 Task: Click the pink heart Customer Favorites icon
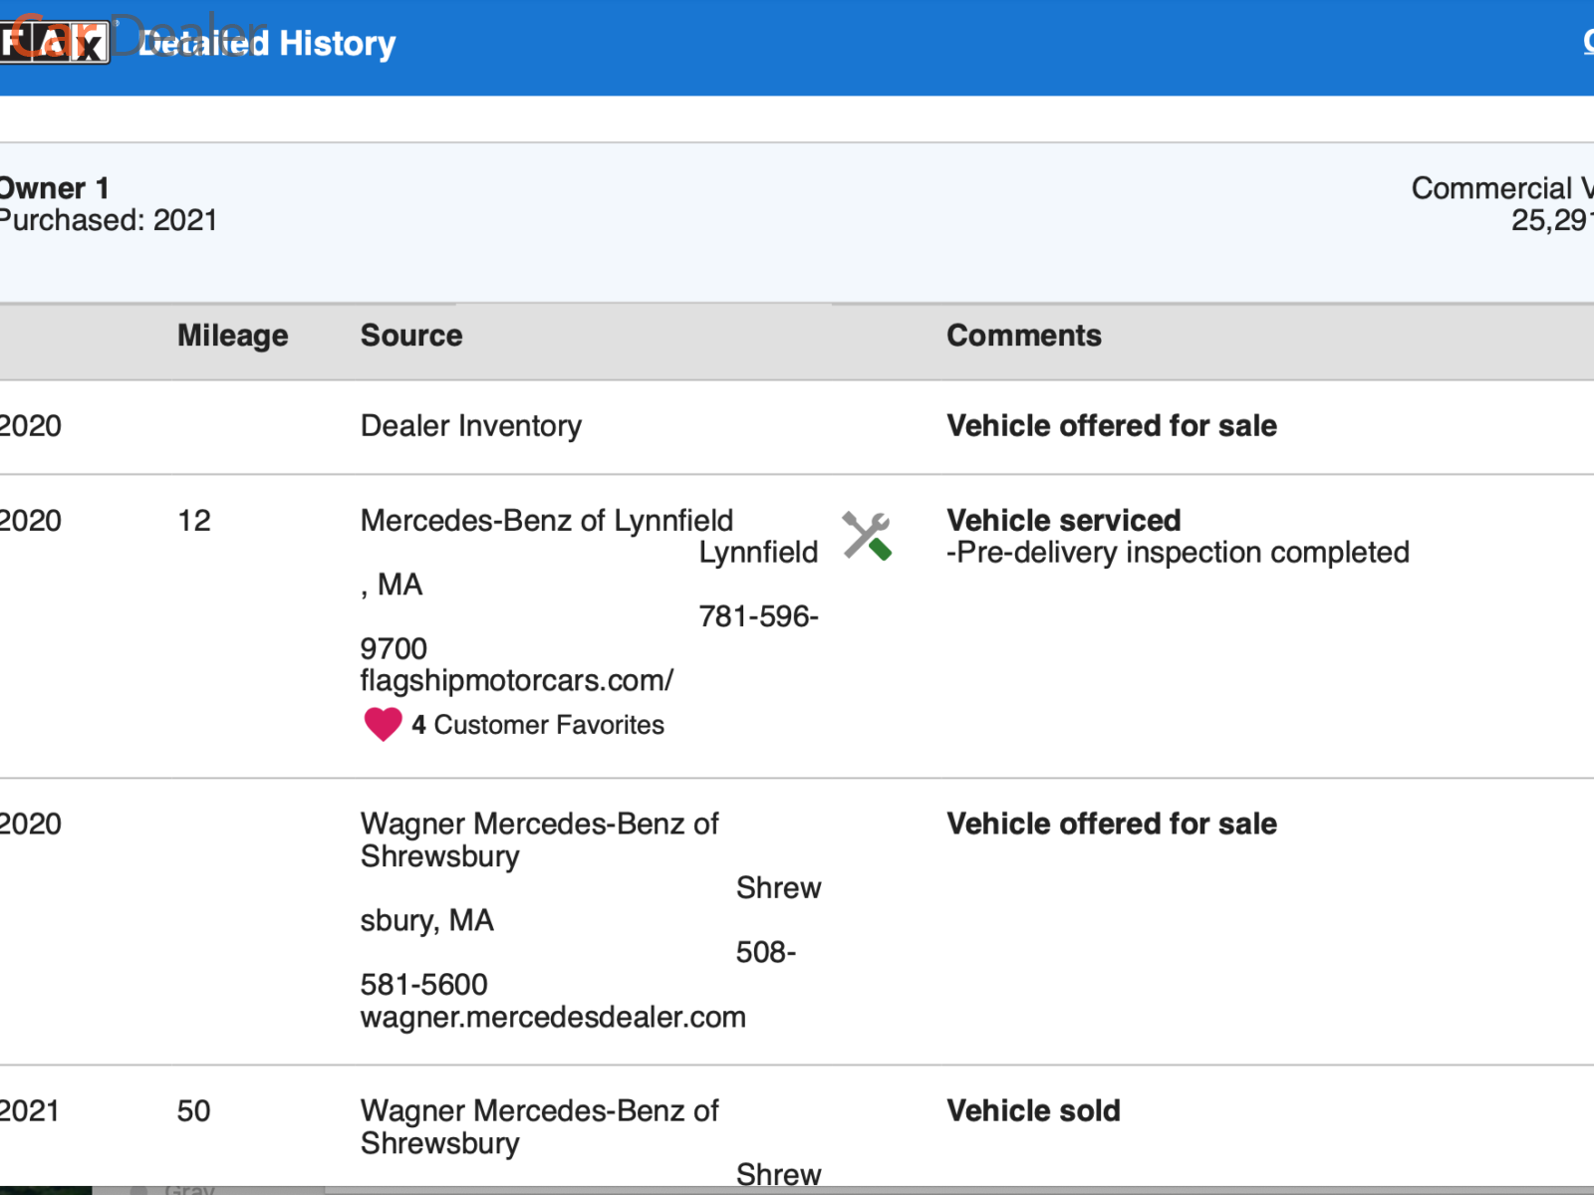pos(383,724)
